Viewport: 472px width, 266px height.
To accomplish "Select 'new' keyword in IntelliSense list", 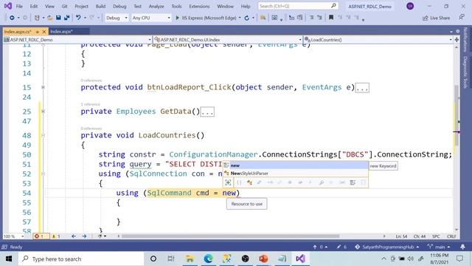I will pos(295,166).
